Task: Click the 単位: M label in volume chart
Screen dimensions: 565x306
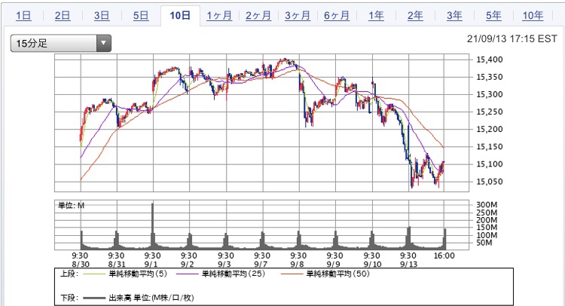Action: point(71,206)
